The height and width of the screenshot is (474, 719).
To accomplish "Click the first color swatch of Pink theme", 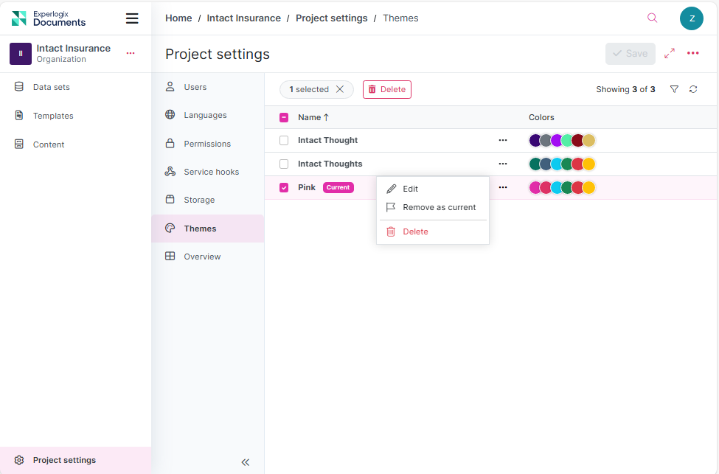I will point(535,187).
